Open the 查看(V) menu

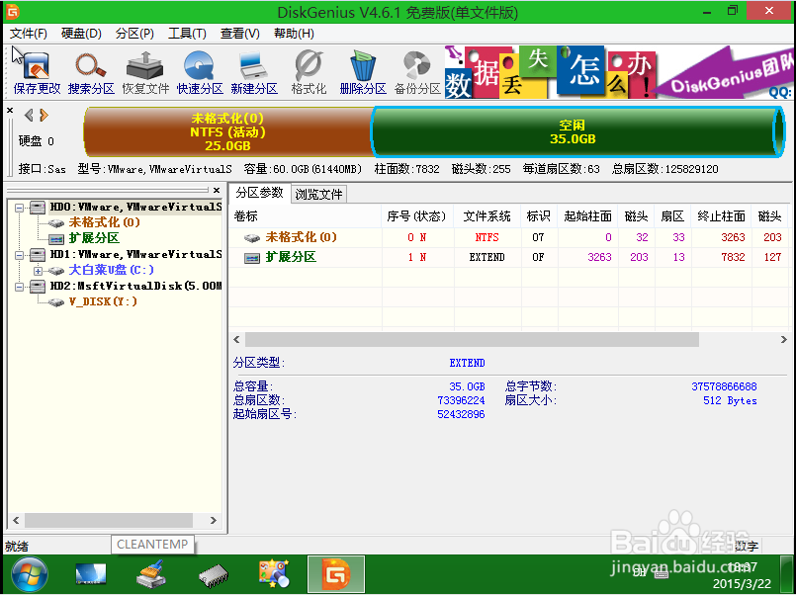pos(239,34)
